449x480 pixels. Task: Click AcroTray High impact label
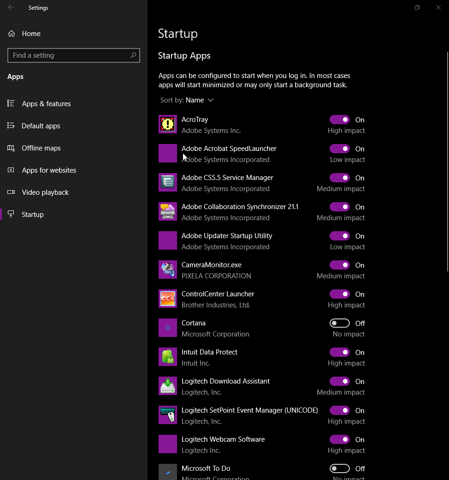(346, 131)
